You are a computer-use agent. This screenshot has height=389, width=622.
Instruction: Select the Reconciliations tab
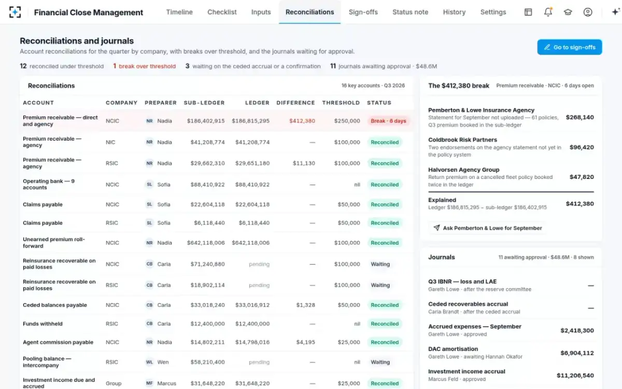(x=310, y=12)
